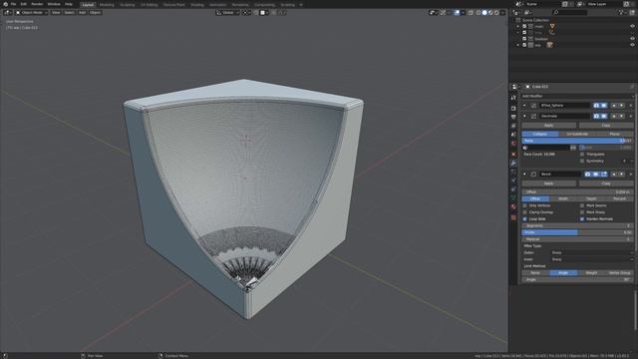Open the Material properties tab icon
This screenshot has height=359, width=638.
[513, 206]
